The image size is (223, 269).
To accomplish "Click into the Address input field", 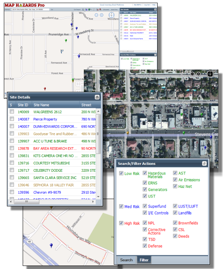I will 30,10.
